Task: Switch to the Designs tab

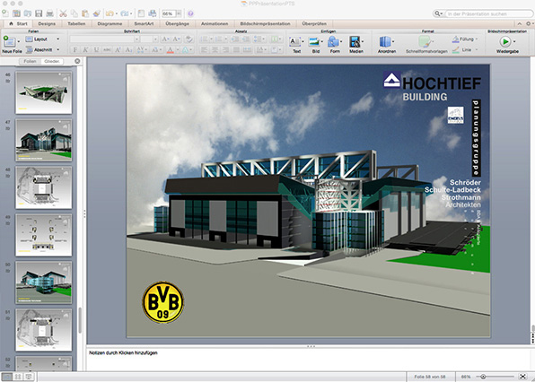Action: [x=47, y=23]
